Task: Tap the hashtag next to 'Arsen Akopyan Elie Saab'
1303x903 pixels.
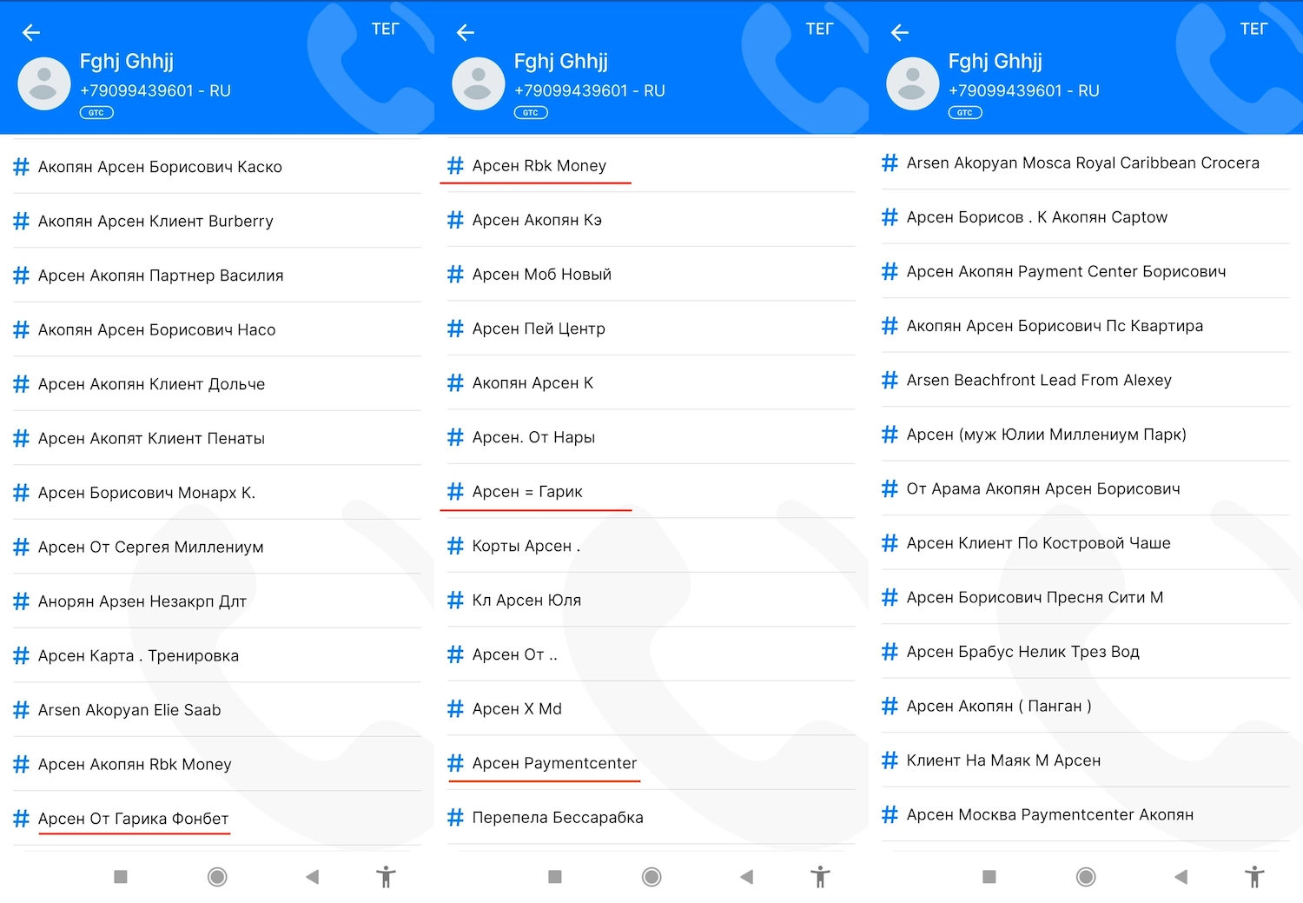Action: (x=21, y=709)
